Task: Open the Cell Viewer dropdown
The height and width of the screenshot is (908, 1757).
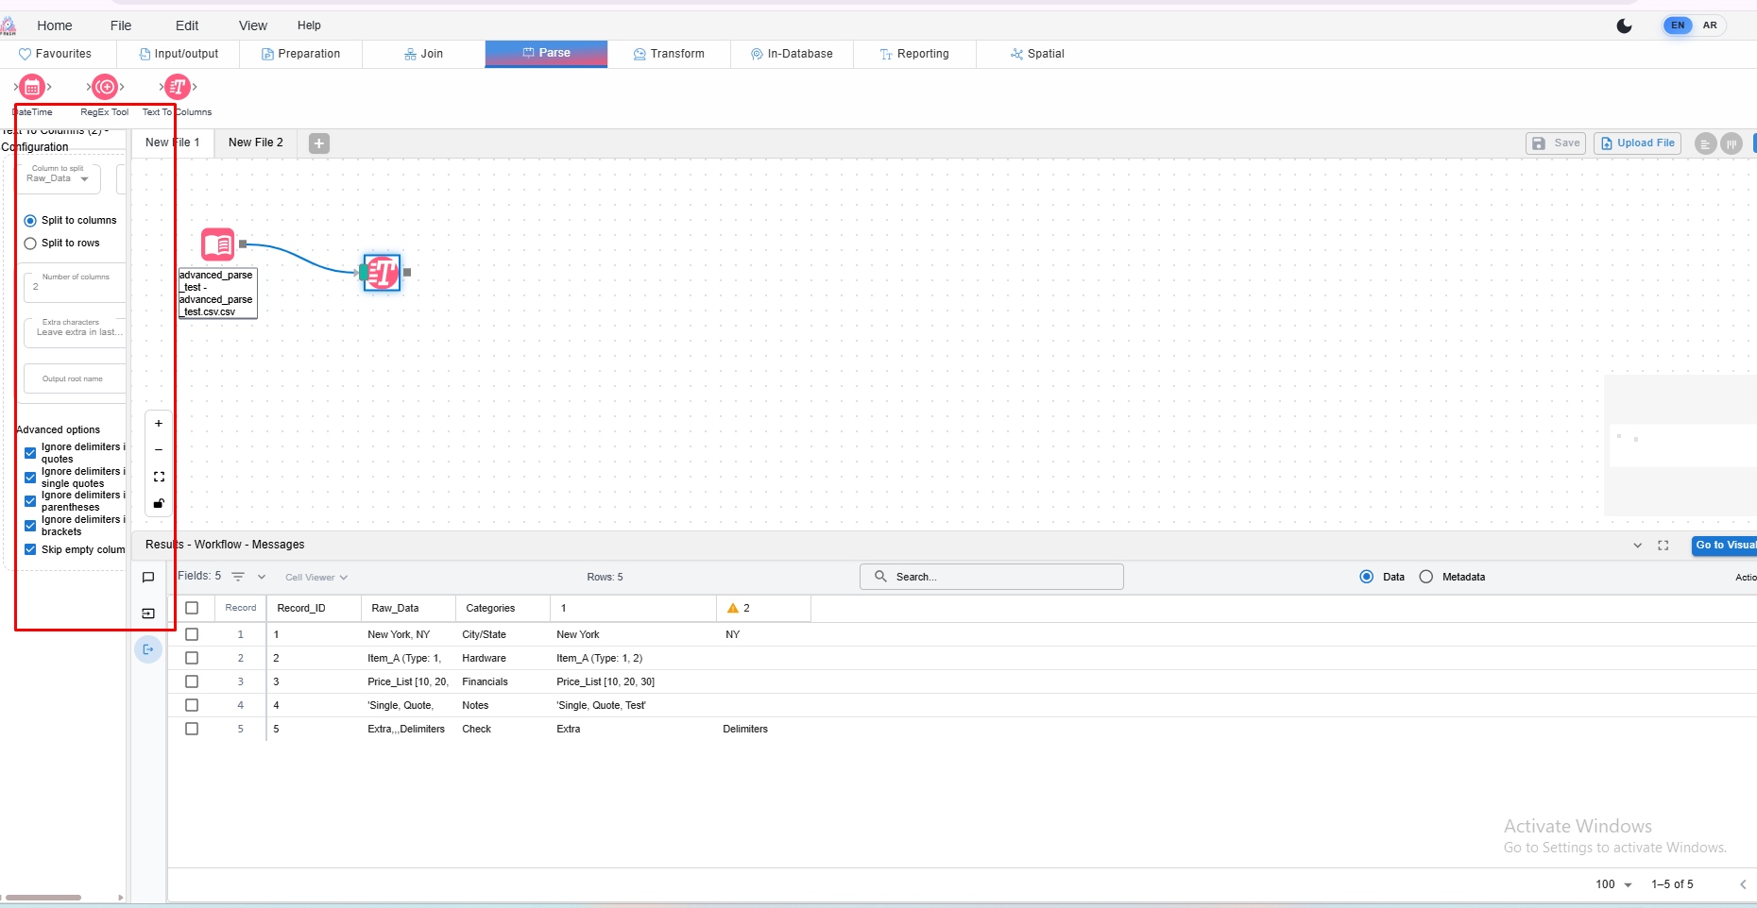Action: pyautogui.click(x=316, y=578)
